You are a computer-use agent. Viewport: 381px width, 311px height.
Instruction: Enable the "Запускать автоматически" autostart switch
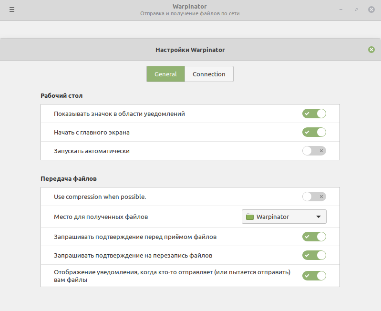pyautogui.click(x=314, y=151)
